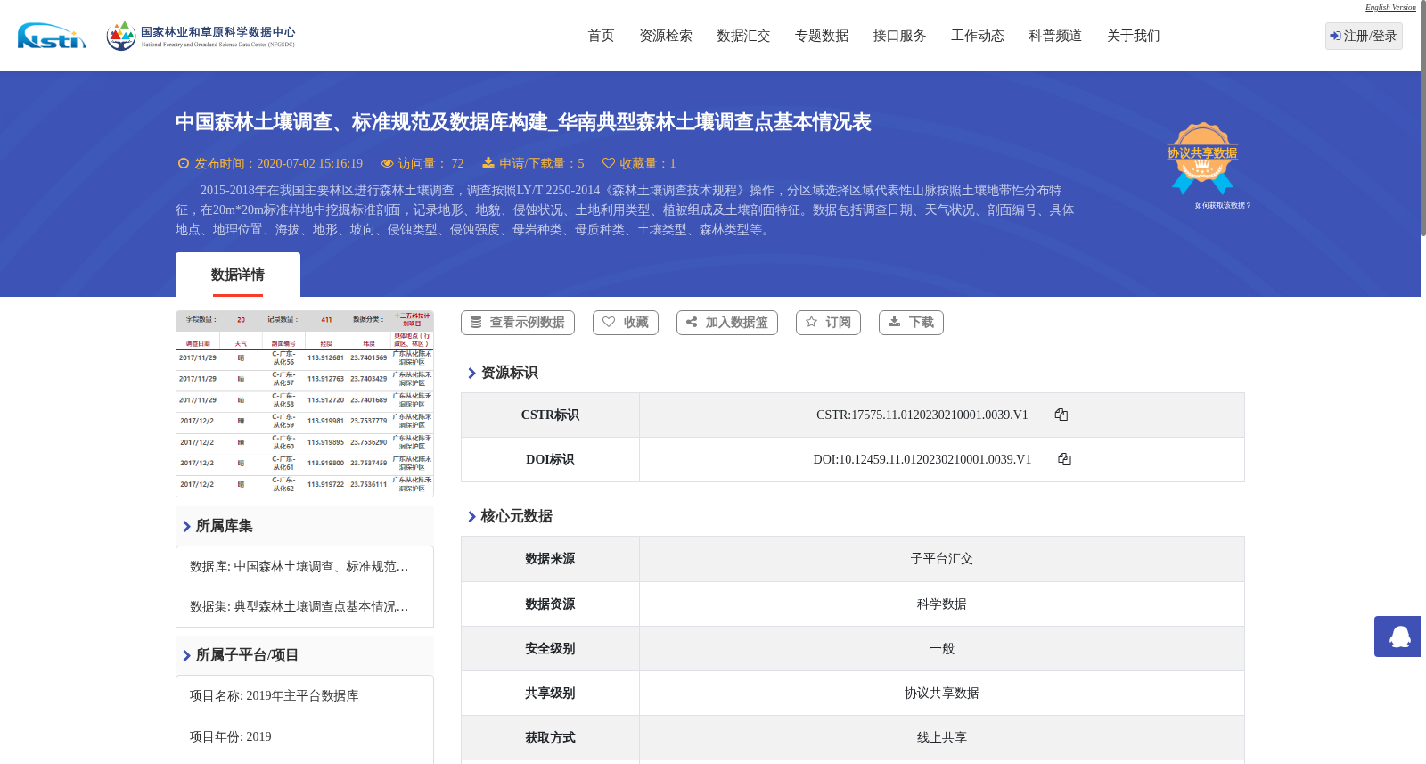This screenshot has height=764, width=1426.
Task: Open the 数据汇交 menu item
Action: tap(743, 36)
